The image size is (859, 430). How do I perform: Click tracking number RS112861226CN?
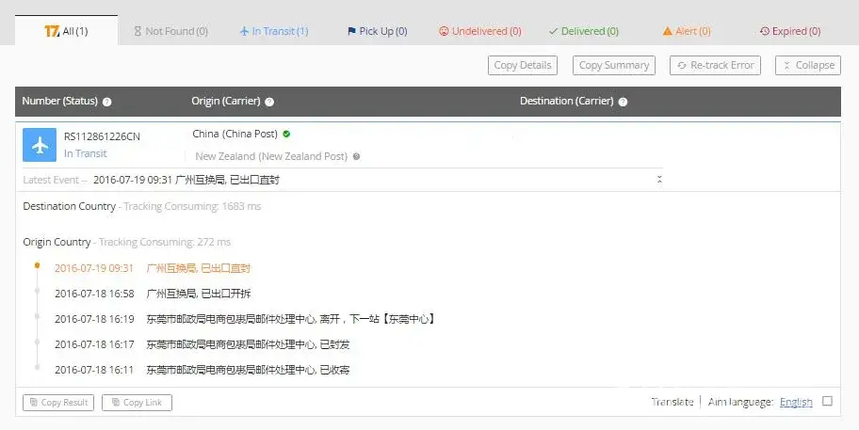tap(102, 136)
